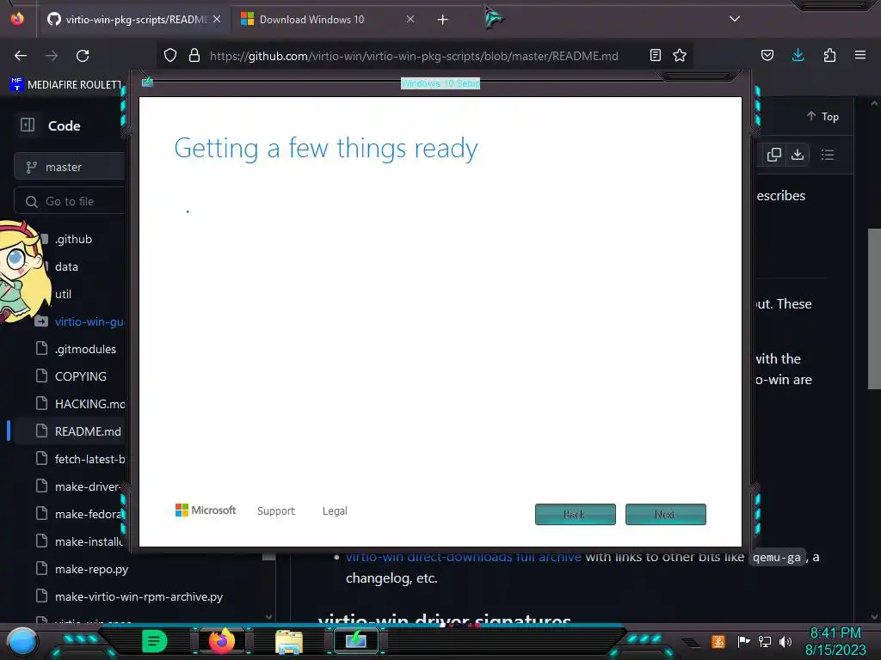881x660 pixels.
Task: Switch to the Download Windows 10 tab
Action: (x=328, y=19)
